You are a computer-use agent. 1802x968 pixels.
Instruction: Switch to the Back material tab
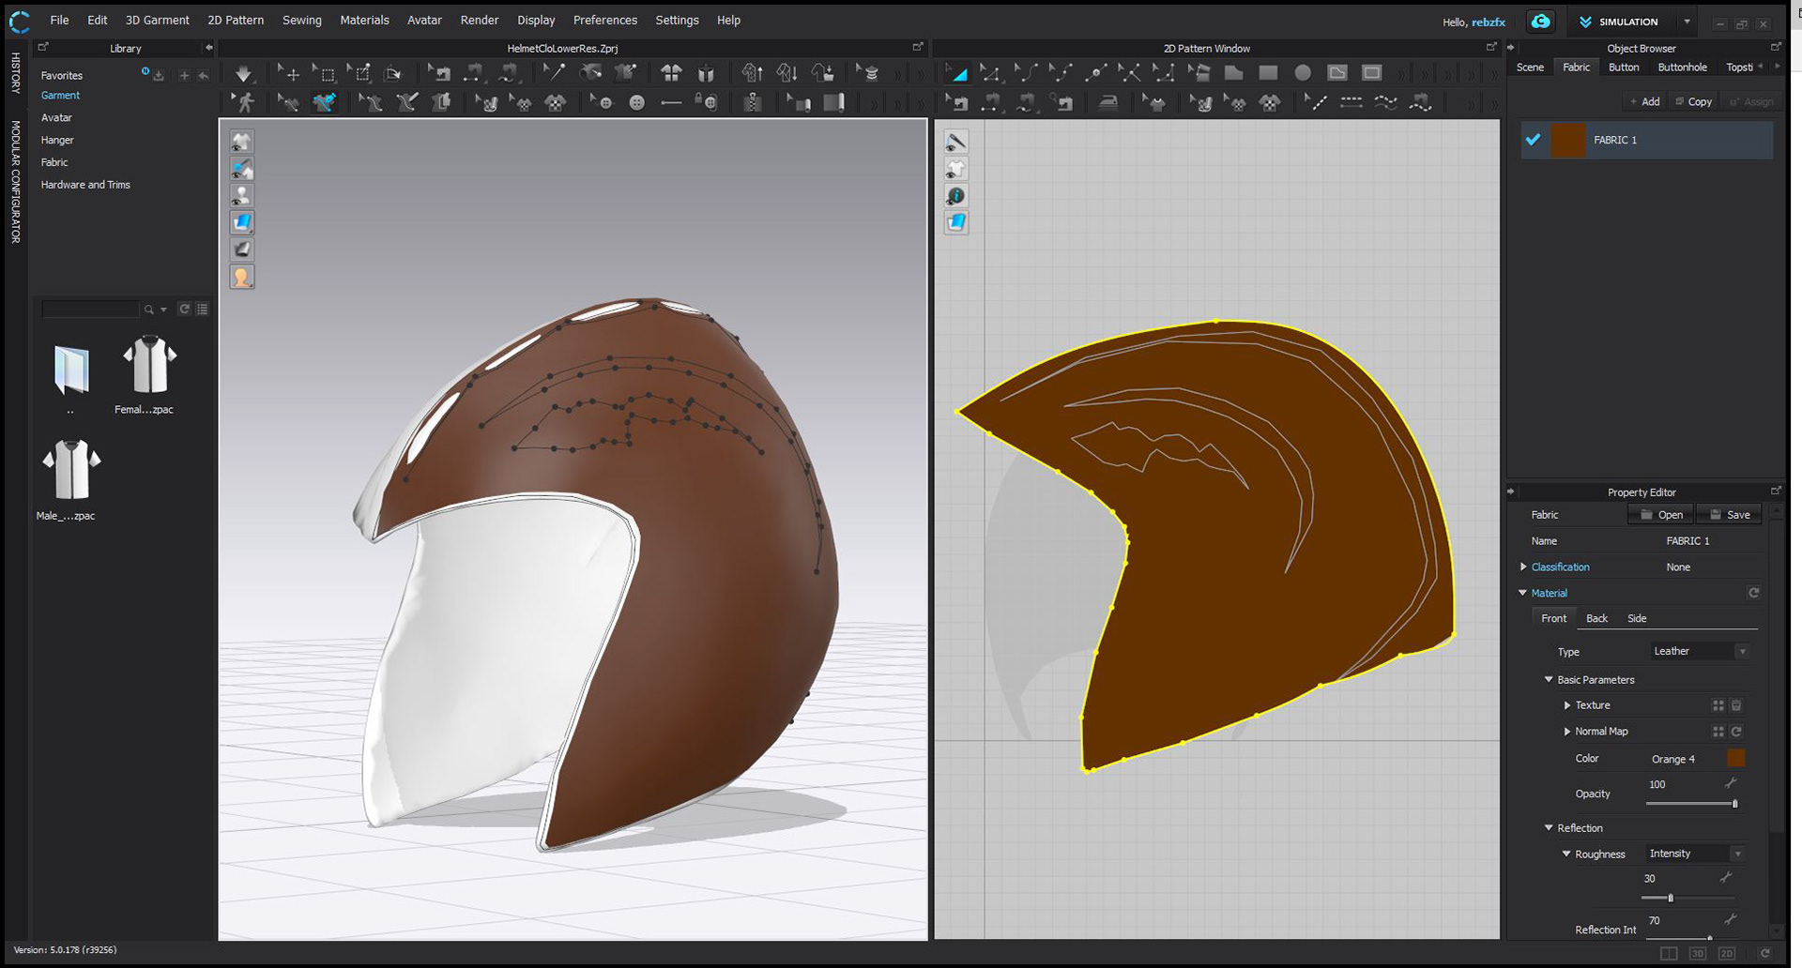click(1596, 618)
